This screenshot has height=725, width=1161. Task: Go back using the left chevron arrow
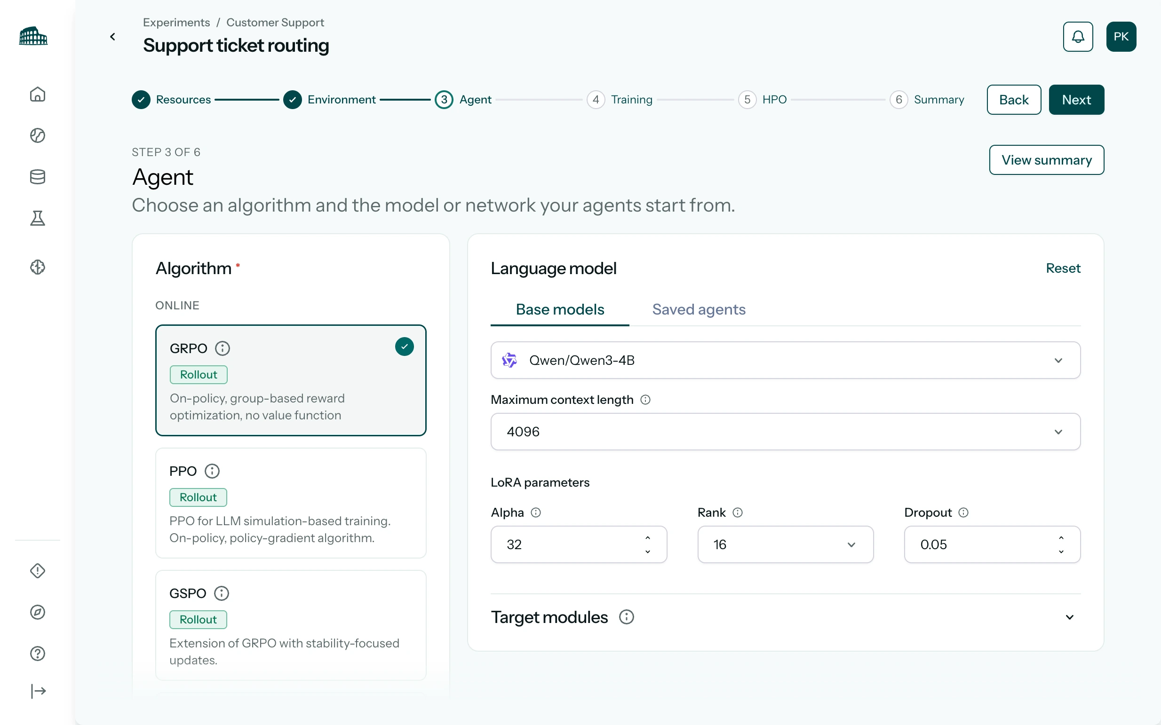tap(113, 37)
